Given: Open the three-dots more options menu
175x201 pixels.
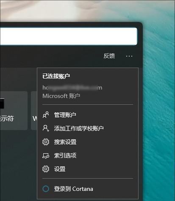Looking at the screenshot, I should (129, 56).
